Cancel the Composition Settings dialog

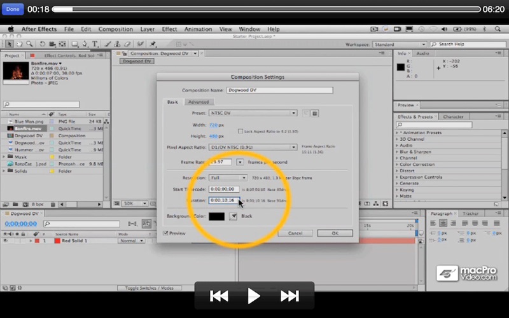click(x=295, y=233)
